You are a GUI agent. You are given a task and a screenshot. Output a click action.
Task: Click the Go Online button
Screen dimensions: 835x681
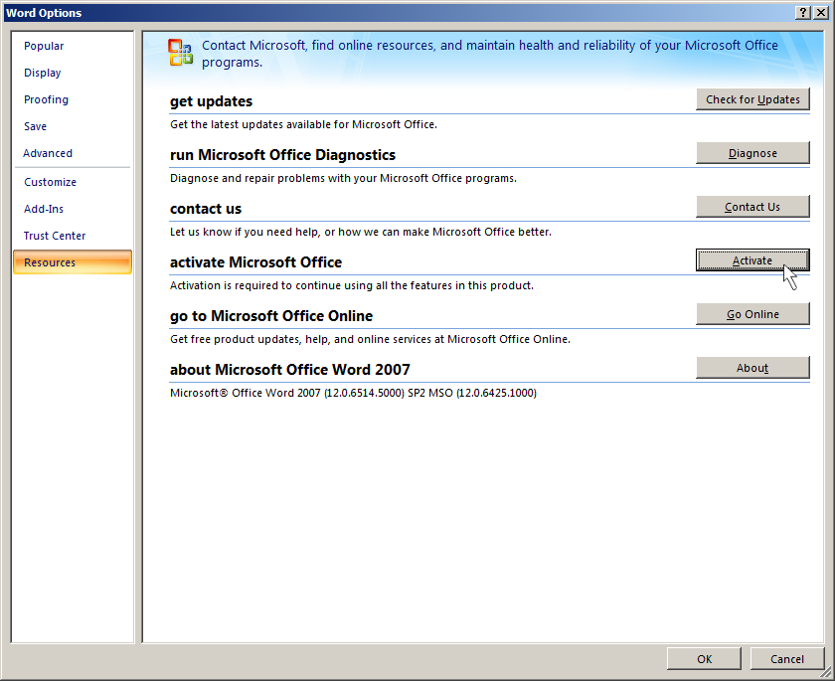(752, 314)
